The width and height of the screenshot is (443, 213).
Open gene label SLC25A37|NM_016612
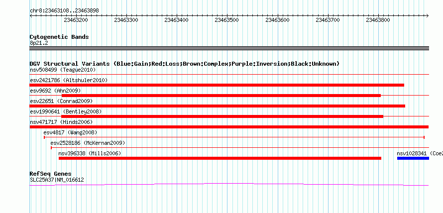coord(57,180)
